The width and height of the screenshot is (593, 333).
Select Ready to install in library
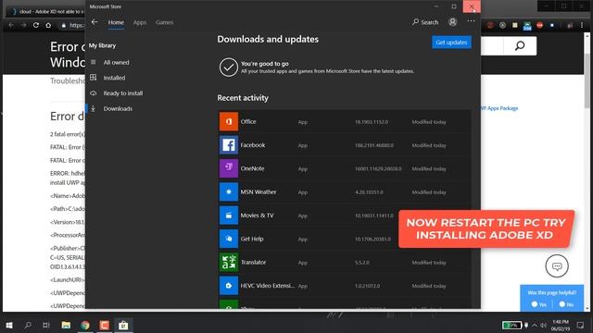[123, 93]
